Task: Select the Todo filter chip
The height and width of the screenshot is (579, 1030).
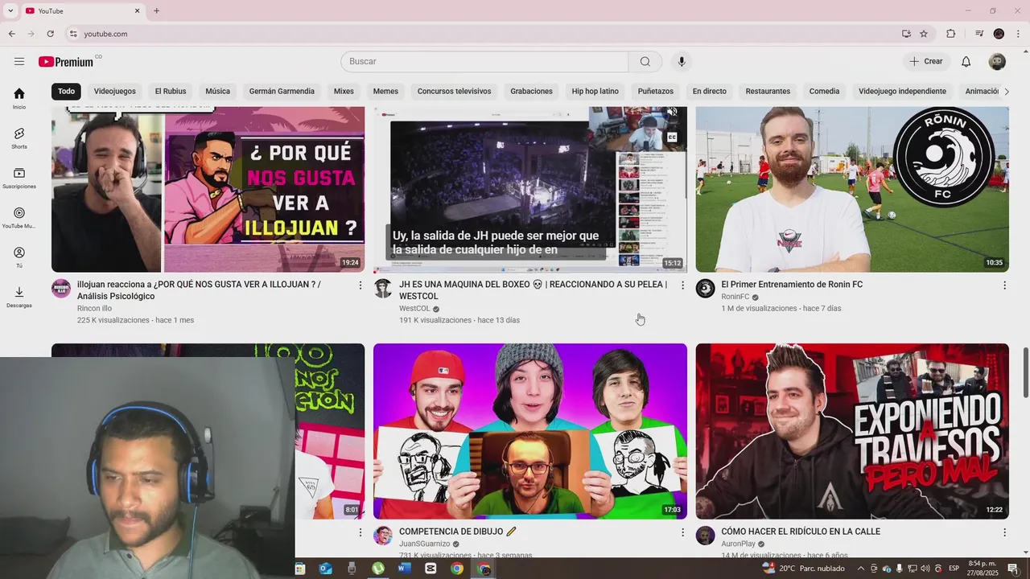Action: coord(66,92)
